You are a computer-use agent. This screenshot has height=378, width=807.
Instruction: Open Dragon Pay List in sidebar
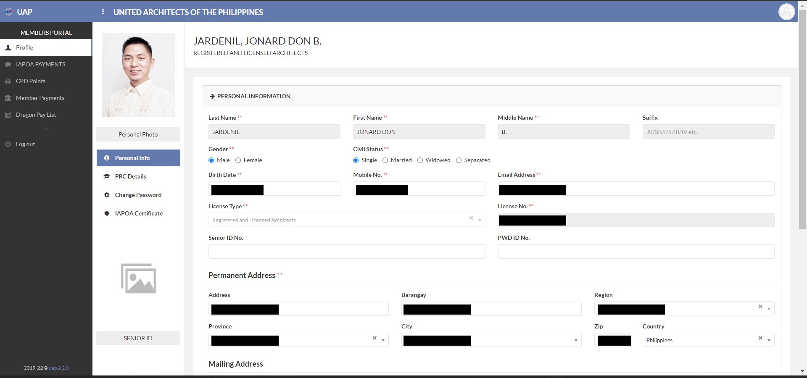pyautogui.click(x=45, y=115)
